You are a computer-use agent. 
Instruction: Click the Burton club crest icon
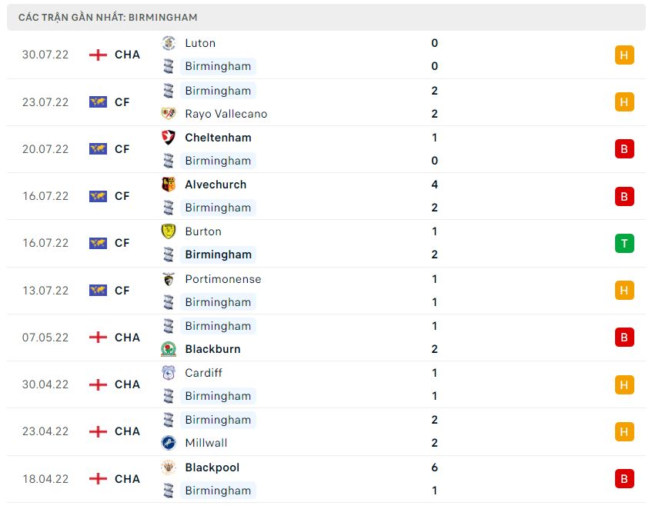tap(169, 231)
